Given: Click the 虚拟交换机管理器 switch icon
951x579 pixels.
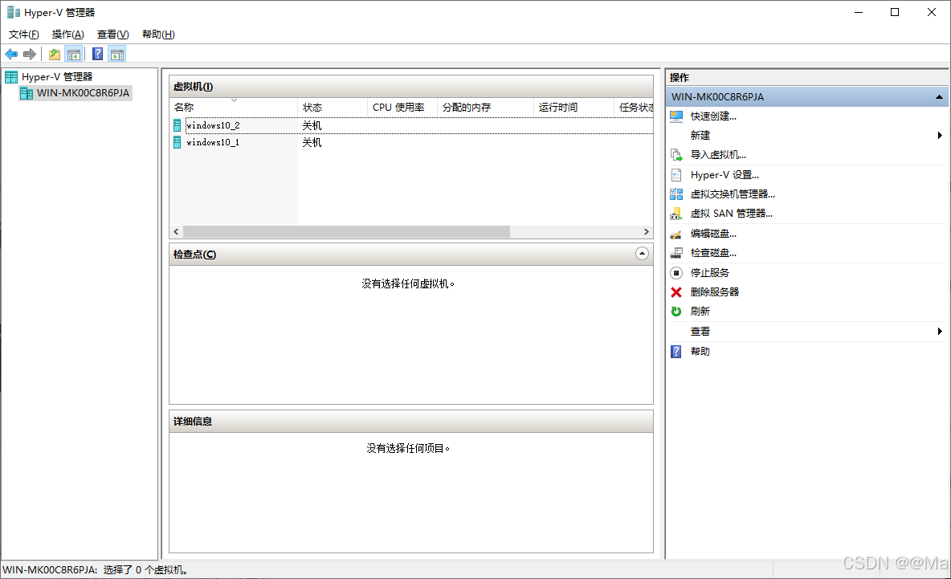Looking at the screenshot, I should tap(676, 194).
